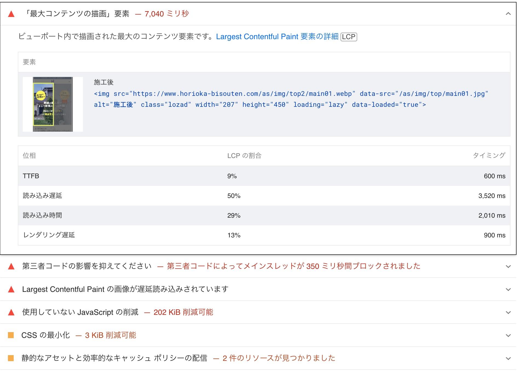Expand 静的なアセット キャッシュポリシー audit chevron
This screenshot has width=519, height=371.
click(508, 358)
